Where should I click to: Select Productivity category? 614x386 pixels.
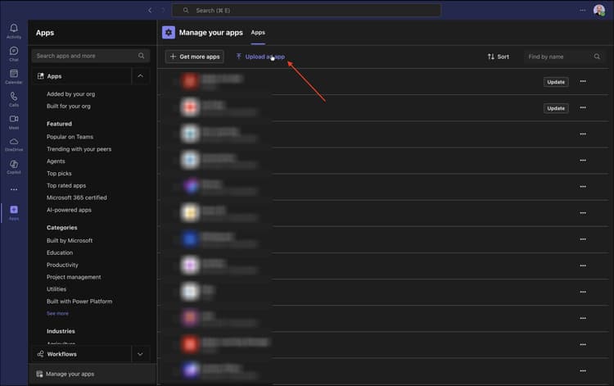pyautogui.click(x=62, y=265)
